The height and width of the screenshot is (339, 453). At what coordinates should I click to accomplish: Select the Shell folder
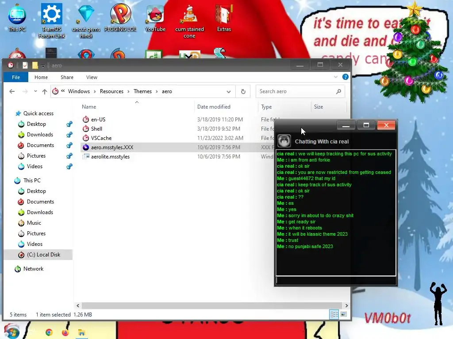coord(96,128)
